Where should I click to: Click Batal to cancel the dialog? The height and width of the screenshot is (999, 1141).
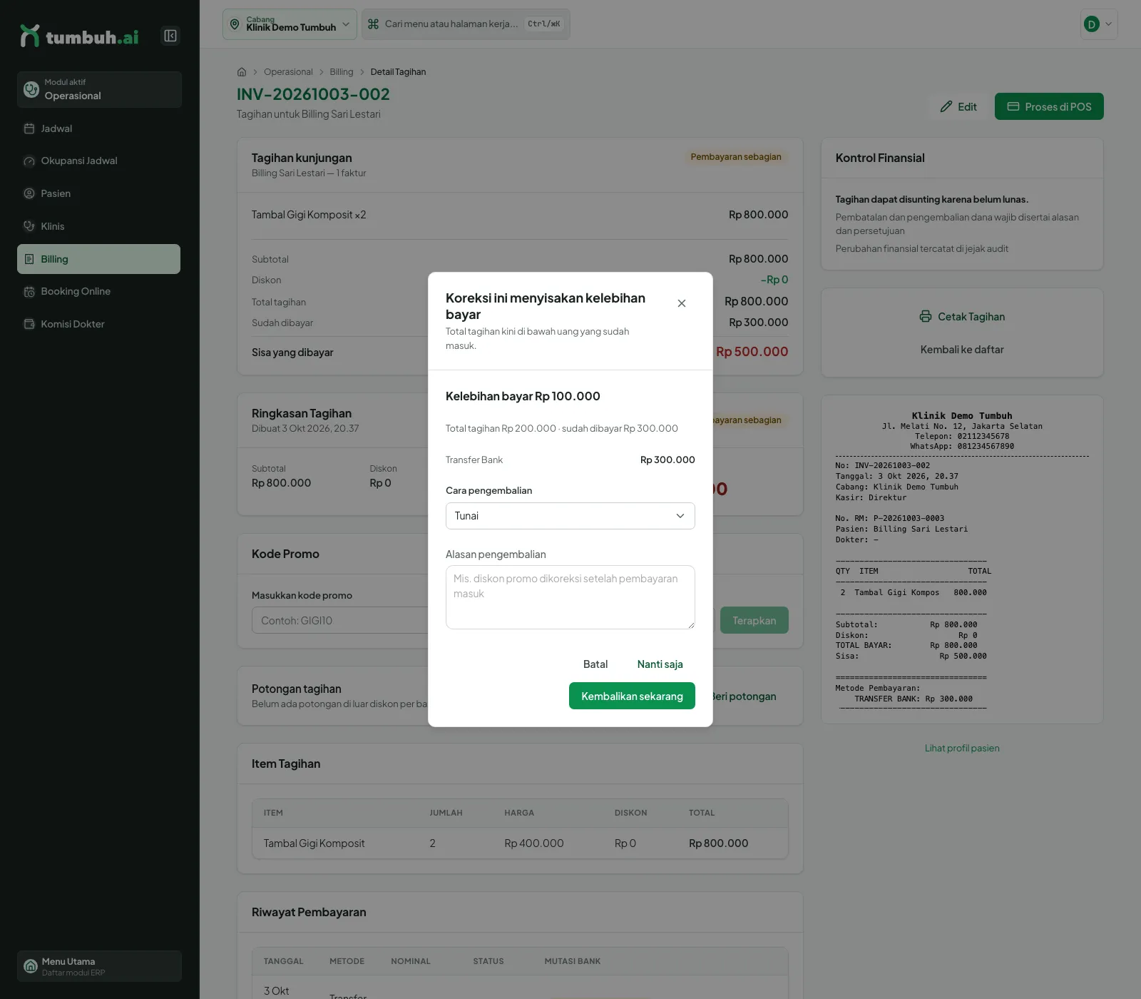pyautogui.click(x=595, y=664)
